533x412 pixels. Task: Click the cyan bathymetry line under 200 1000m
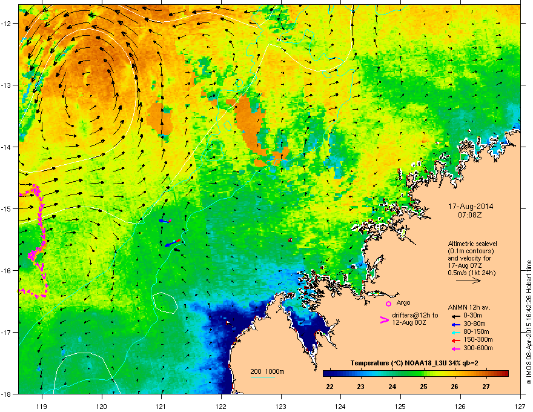point(263,377)
